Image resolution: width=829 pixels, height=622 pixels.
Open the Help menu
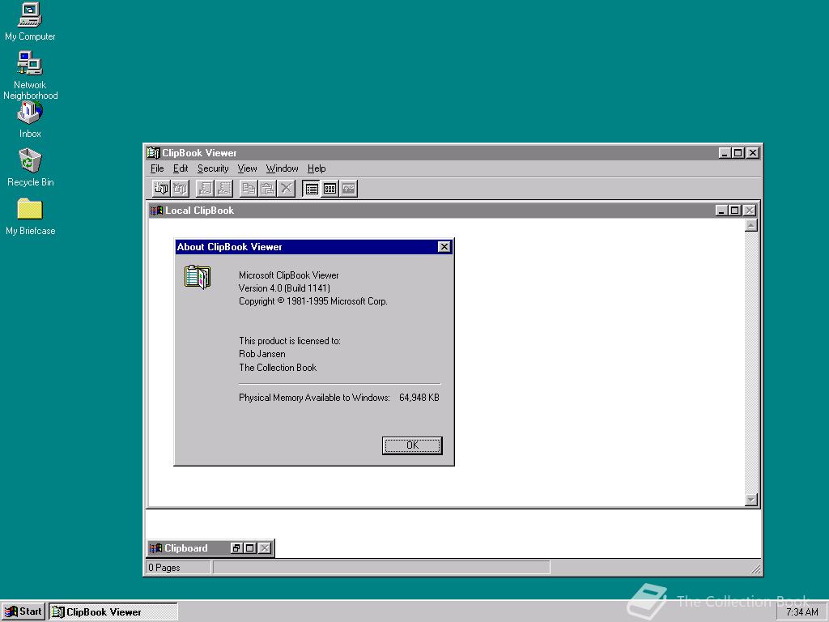click(x=317, y=168)
